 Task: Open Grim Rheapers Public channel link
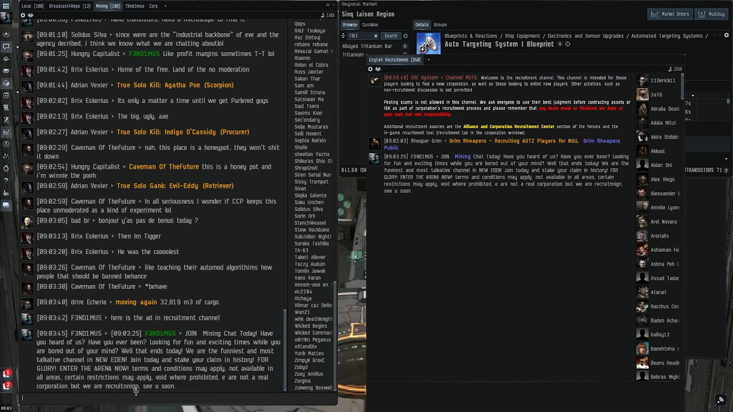(x=502, y=144)
